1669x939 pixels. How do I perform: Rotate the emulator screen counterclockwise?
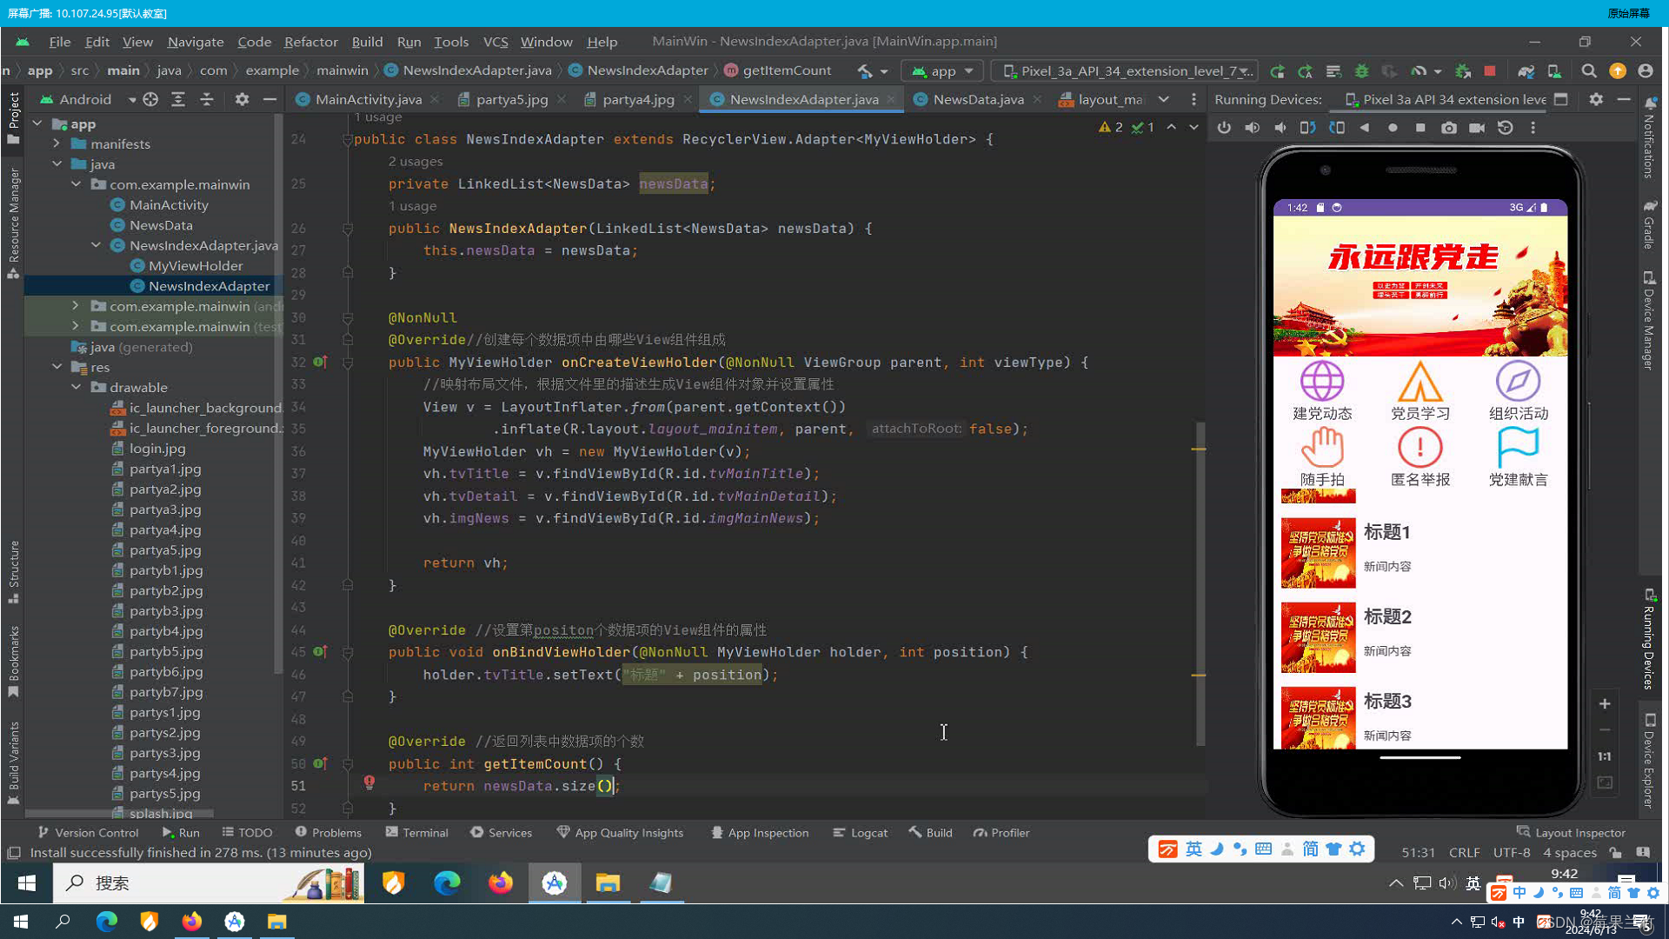(1307, 127)
